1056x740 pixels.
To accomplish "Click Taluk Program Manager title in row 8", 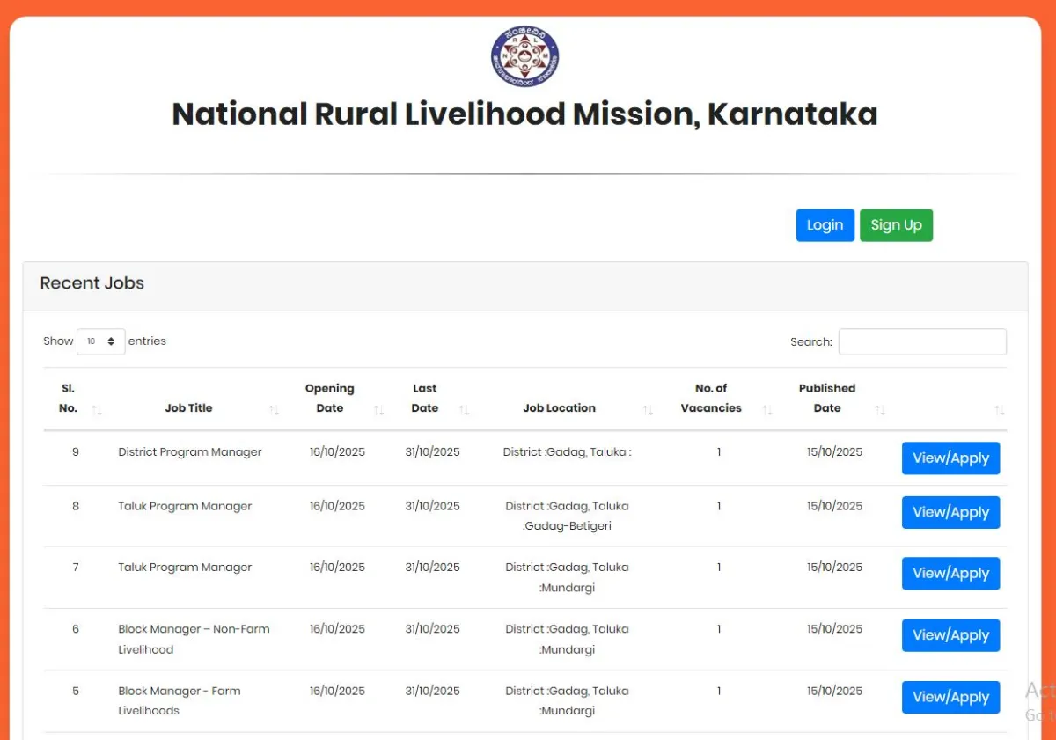I will pyautogui.click(x=185, y=507).
